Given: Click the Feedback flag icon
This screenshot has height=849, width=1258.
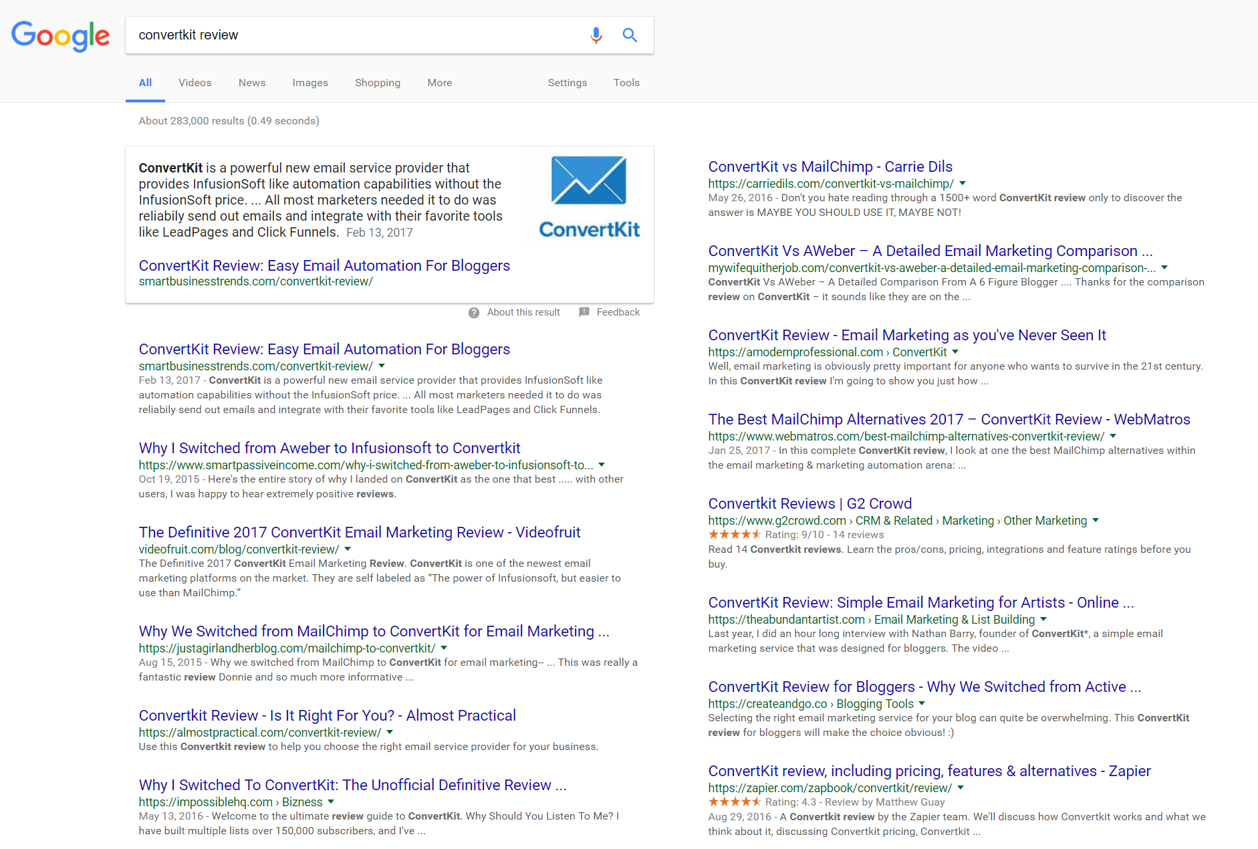Looking at the screenshot, I should (584, 312).
